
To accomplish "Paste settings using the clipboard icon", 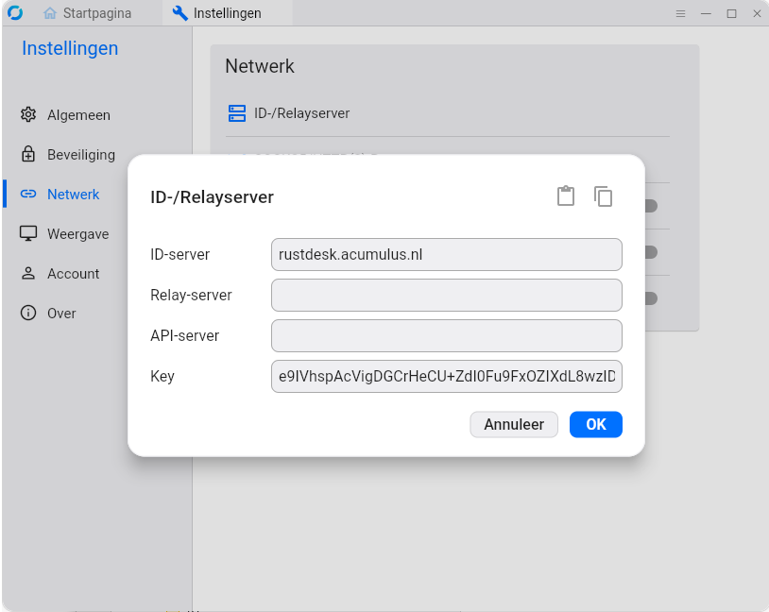I will 566,195.
